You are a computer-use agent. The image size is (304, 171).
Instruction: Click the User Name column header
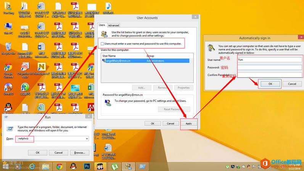coord(109,56)
